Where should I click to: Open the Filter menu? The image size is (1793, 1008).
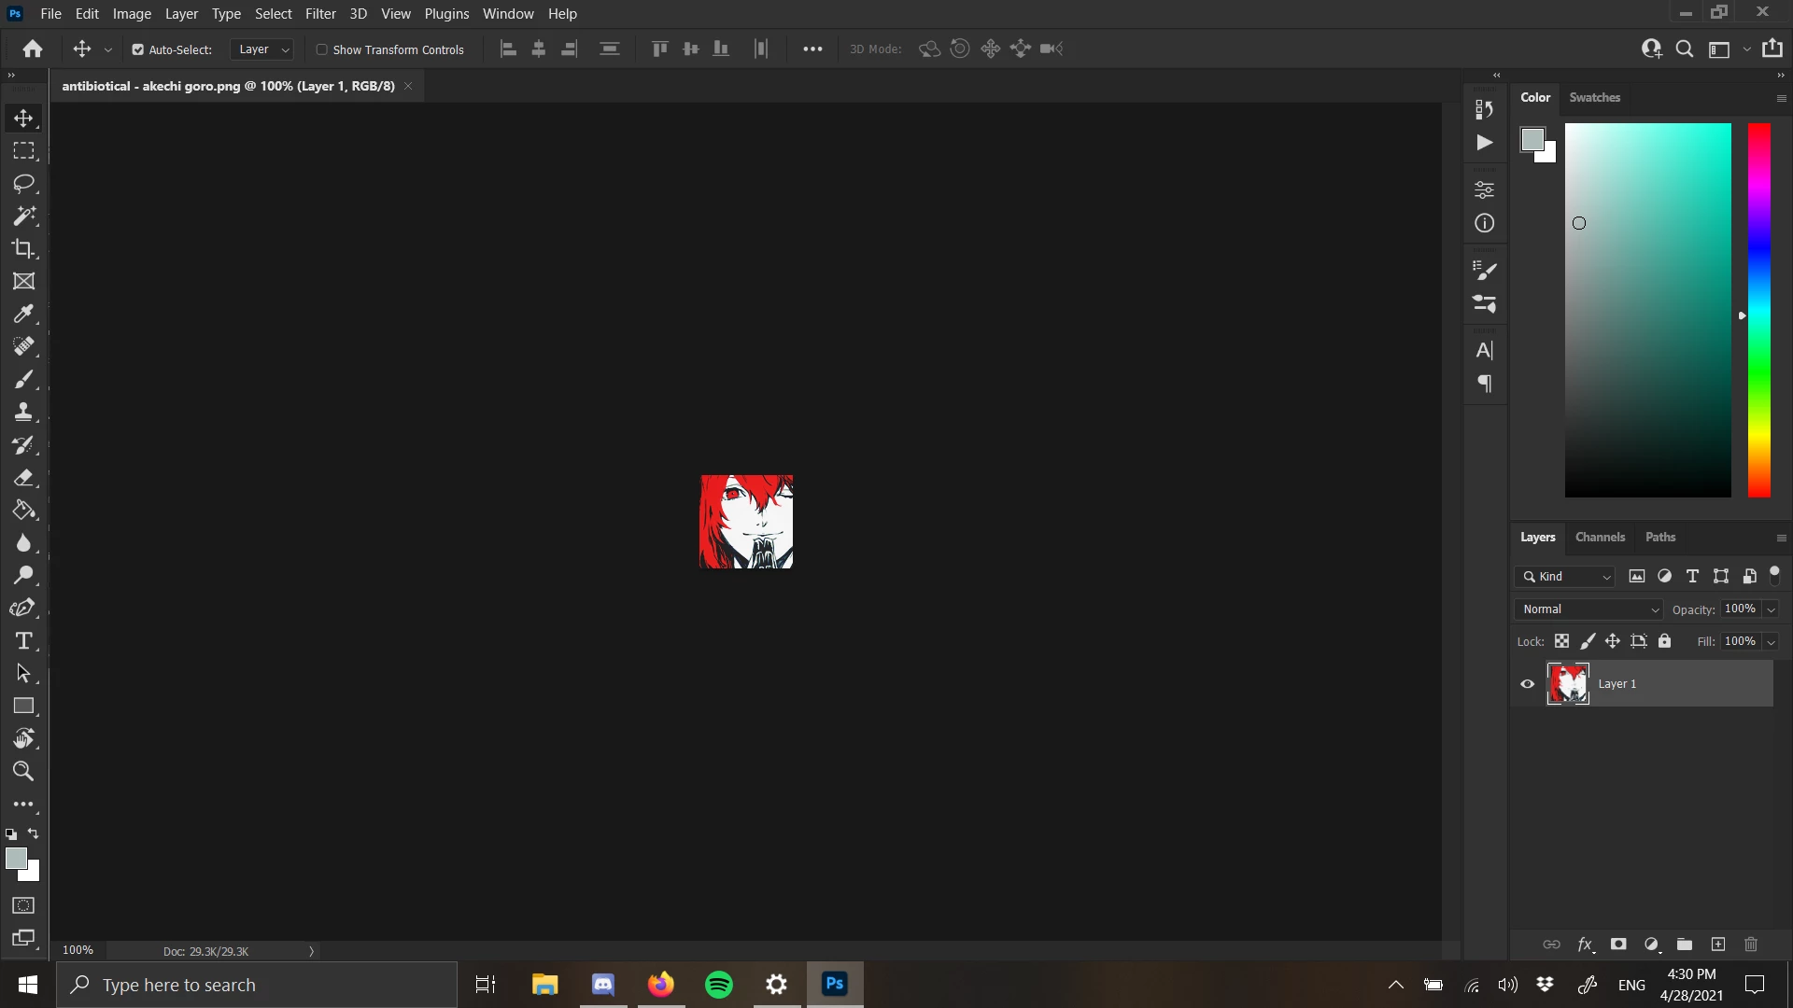click(x=320, y=14)
